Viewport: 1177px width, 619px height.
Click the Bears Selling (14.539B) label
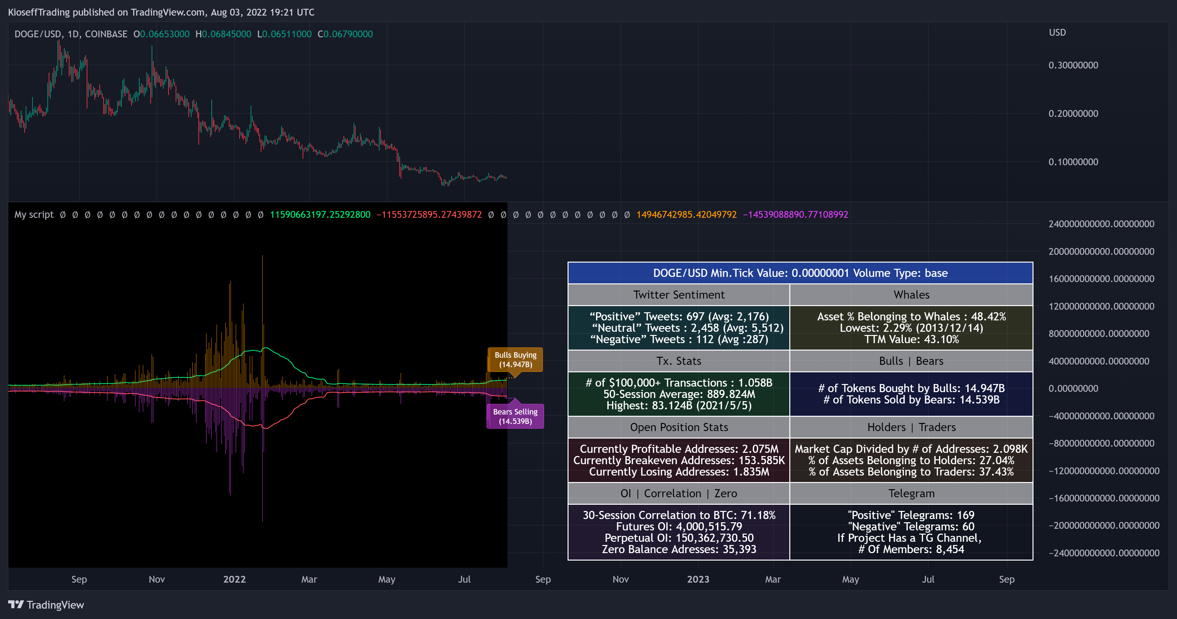515,416
